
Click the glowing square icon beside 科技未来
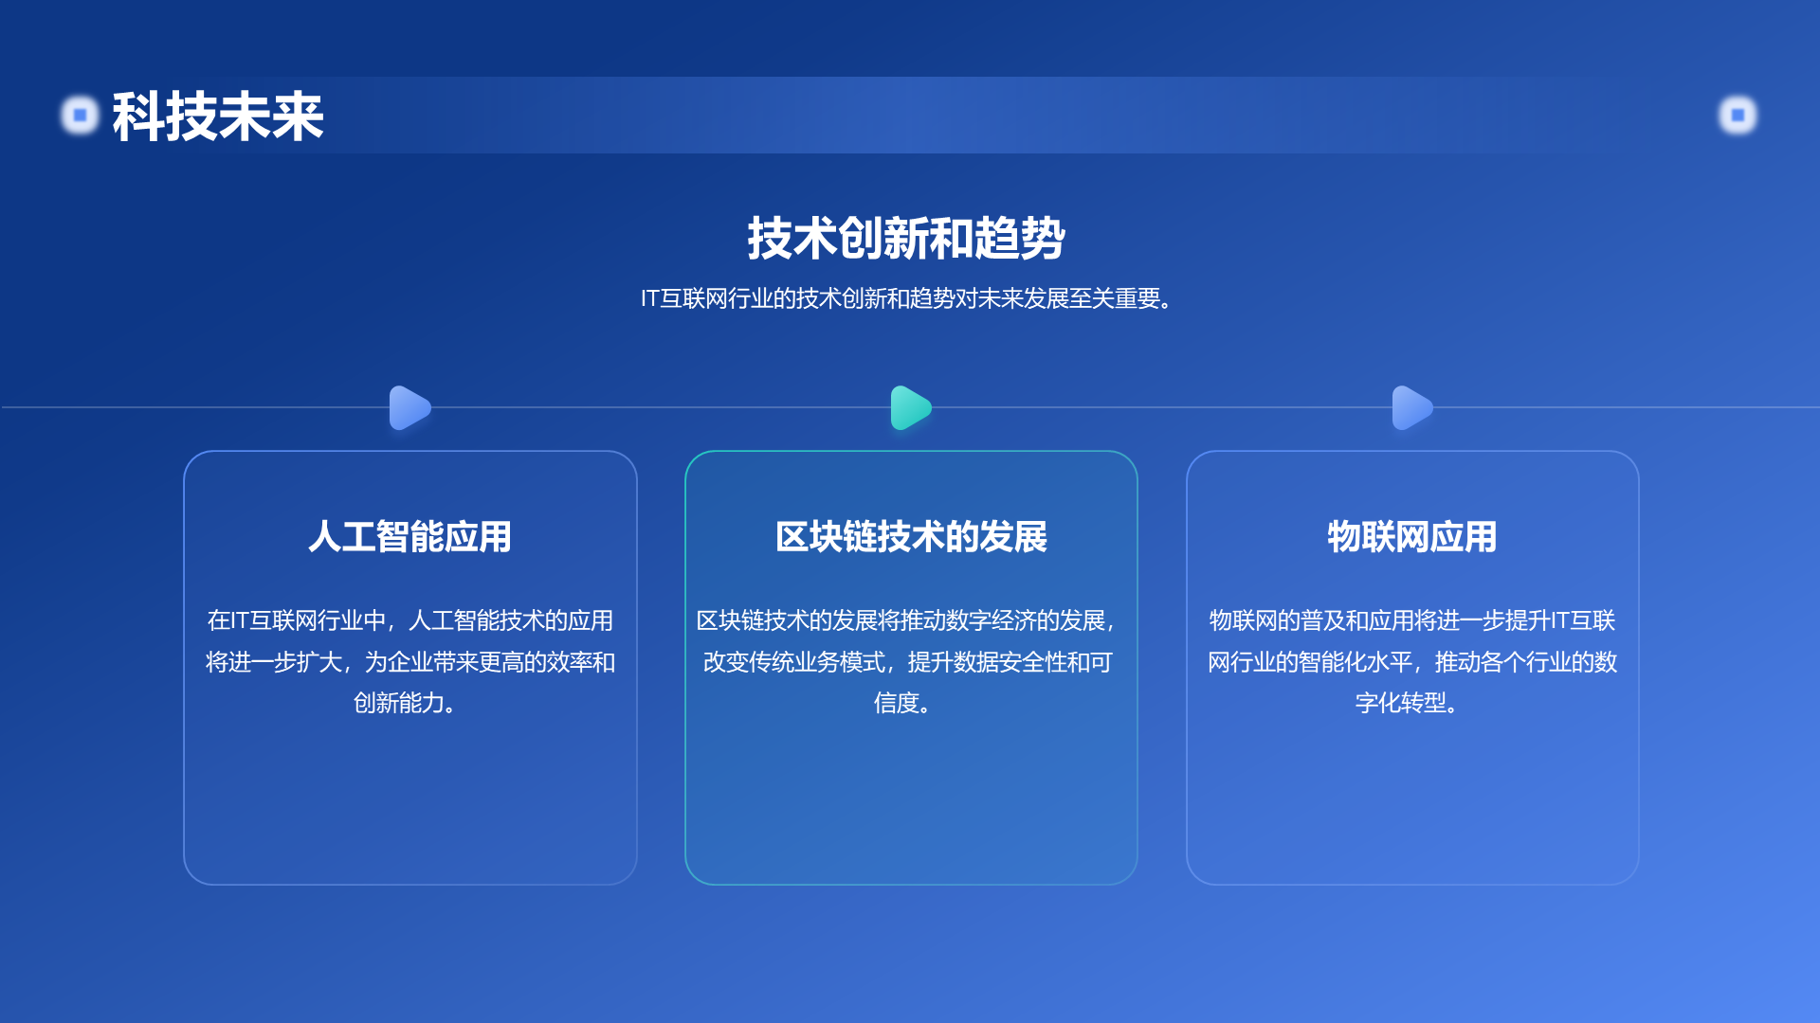80,116
